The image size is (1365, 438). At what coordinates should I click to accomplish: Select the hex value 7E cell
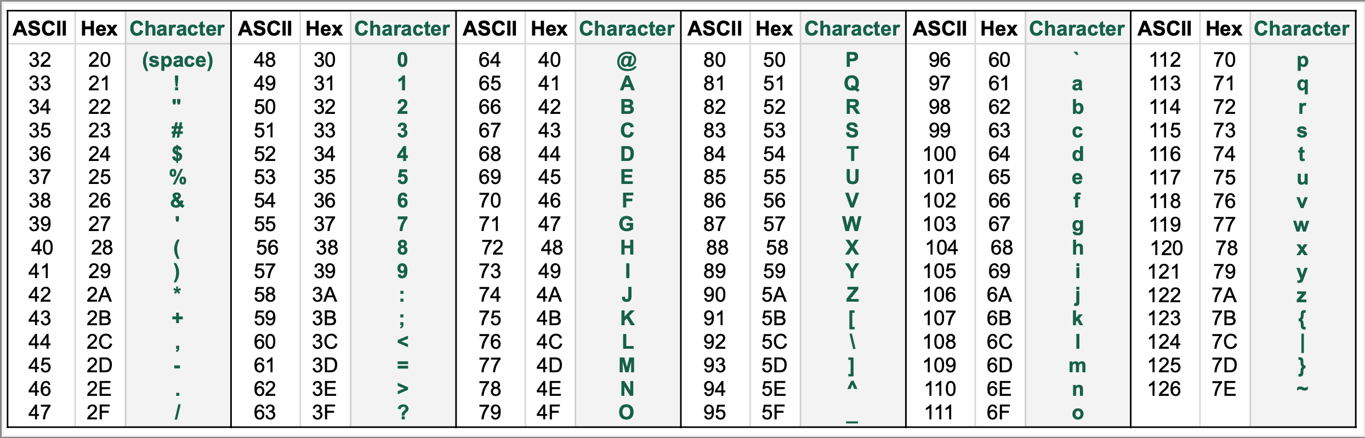pyautogui.click(x=1224, y=389)
